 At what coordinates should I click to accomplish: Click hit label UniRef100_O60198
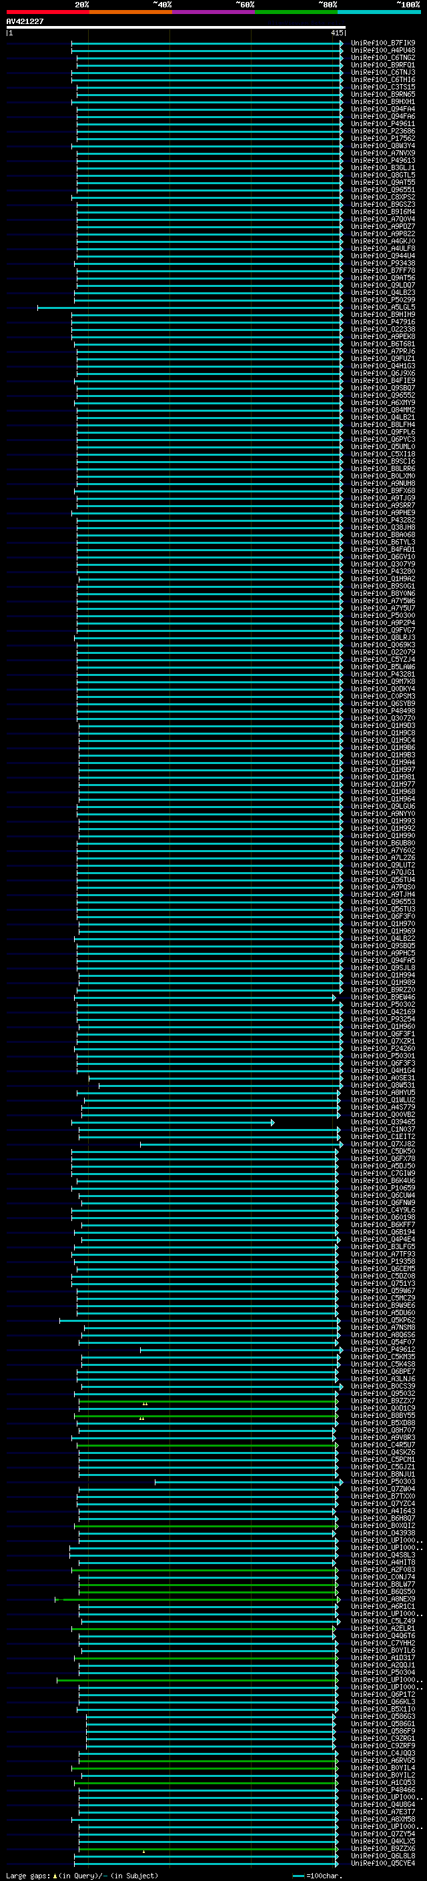pos(383,1217)
